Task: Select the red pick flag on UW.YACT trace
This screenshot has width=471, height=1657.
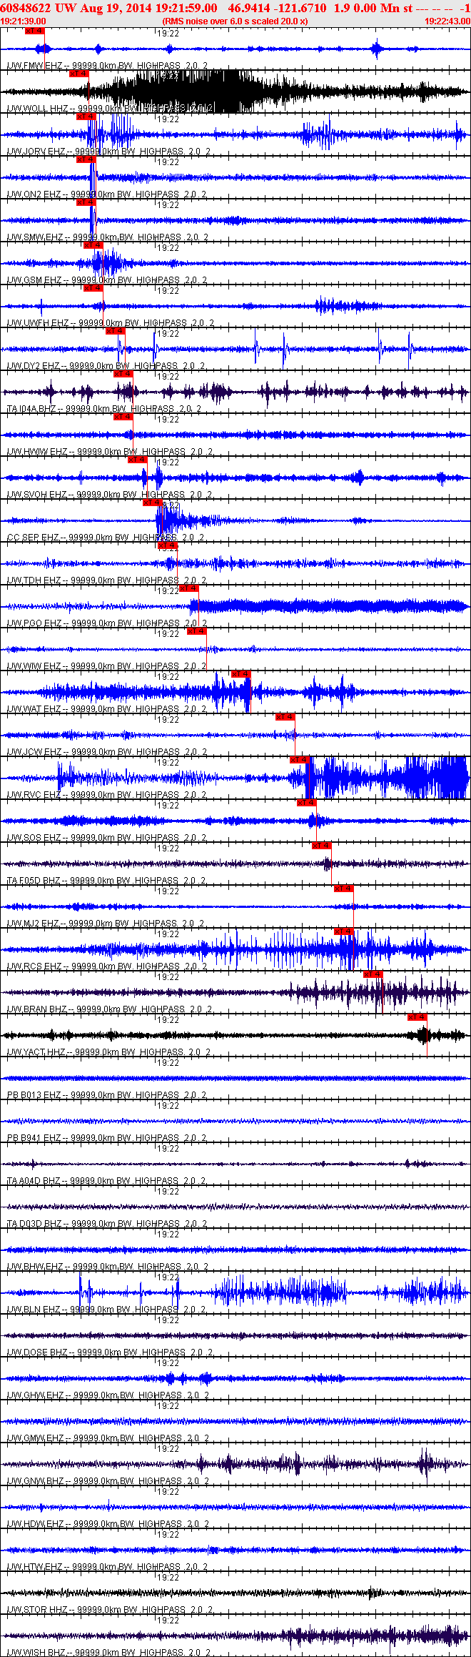Action: pos(417,1017)
